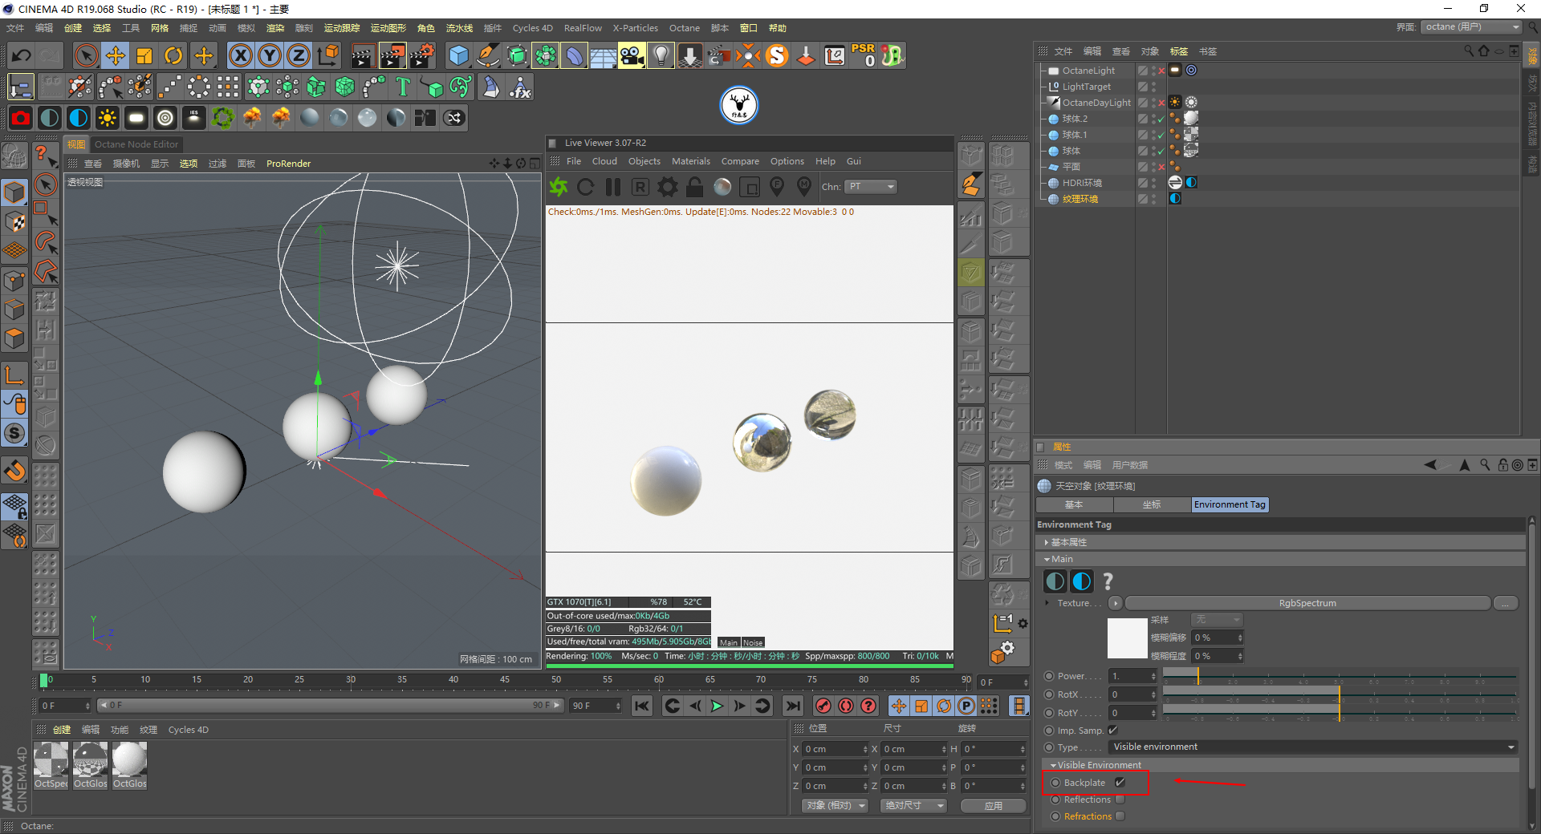
Task: Enable Refractions checkbox
Action: (1120, 816)
